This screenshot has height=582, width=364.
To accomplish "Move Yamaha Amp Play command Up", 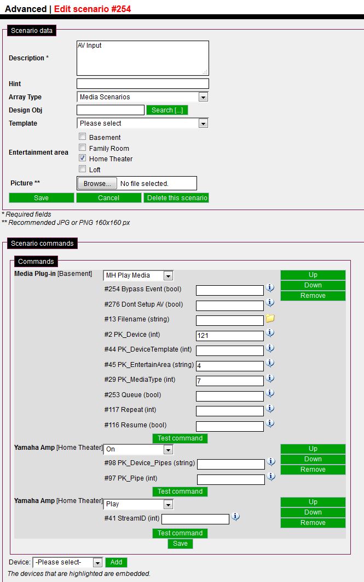I will click(313, 502).
